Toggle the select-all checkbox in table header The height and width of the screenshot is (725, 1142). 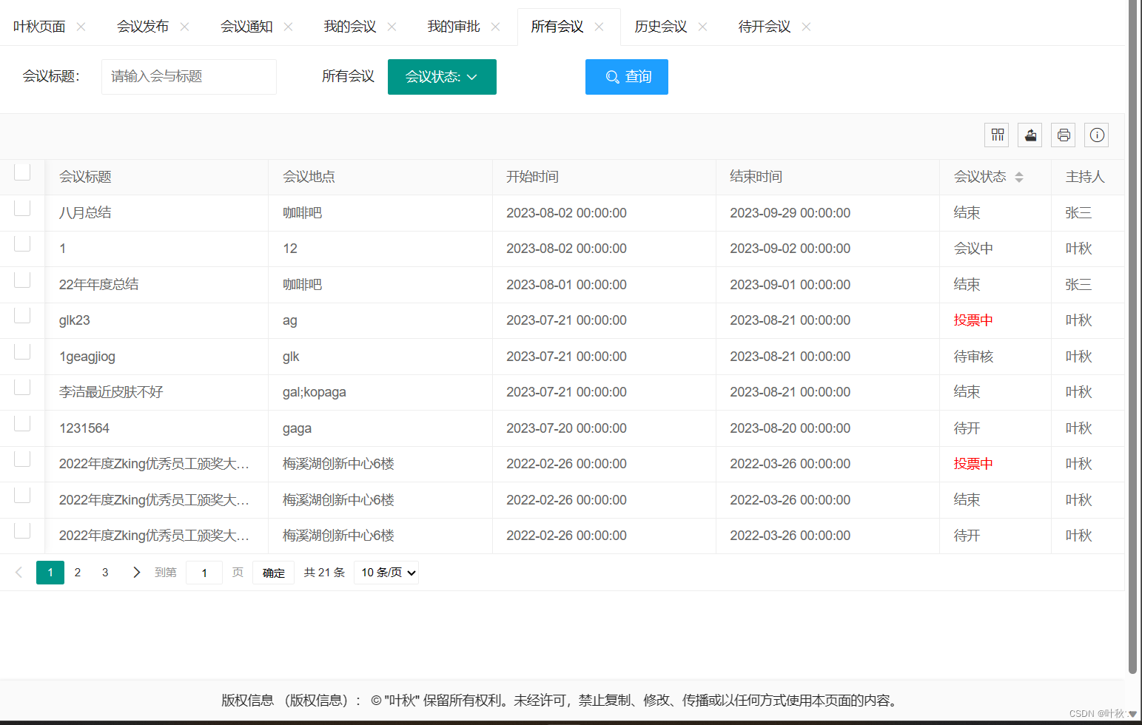point(22,172)
